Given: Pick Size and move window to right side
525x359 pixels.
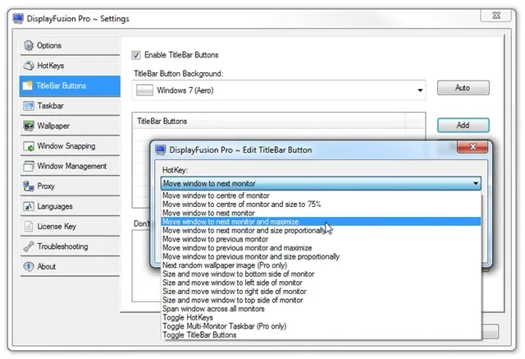Looking at the screenshot, I should point(321,292).
